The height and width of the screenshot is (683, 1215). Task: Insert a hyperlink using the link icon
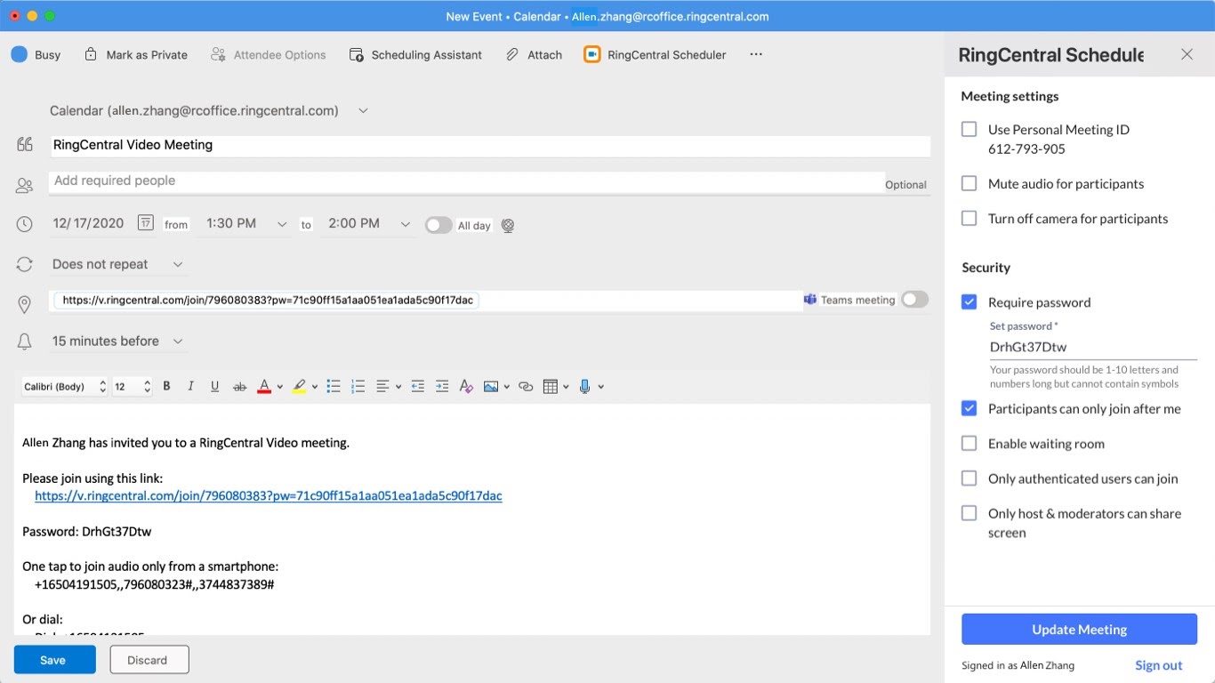(525, 386)
